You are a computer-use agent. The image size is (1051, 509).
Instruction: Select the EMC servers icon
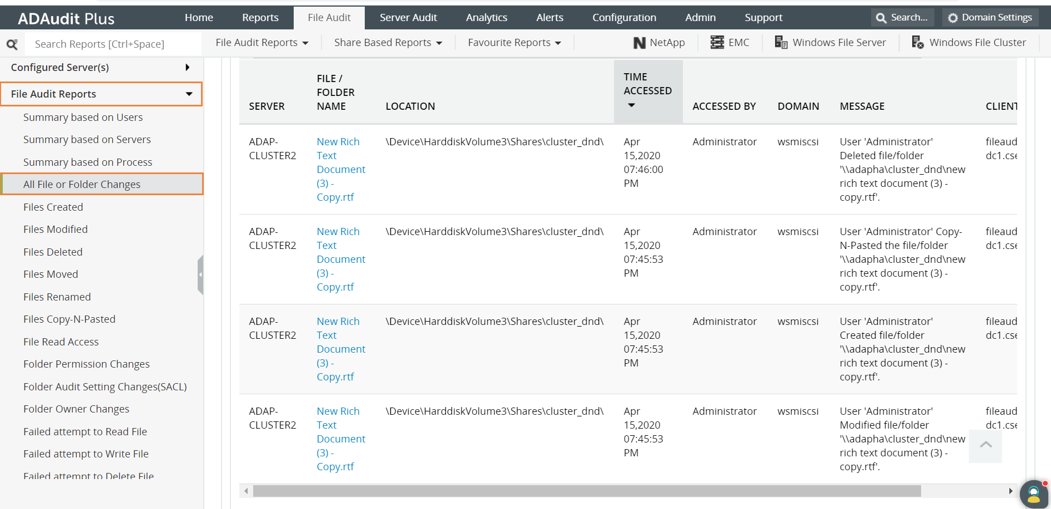[730, 42]
